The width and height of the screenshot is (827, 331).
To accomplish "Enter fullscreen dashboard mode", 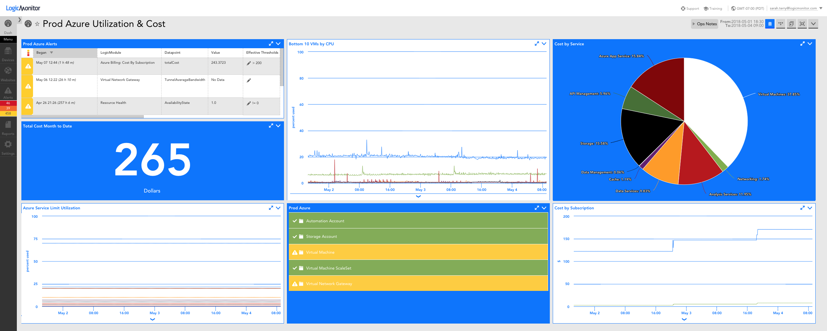I will 802,24.
